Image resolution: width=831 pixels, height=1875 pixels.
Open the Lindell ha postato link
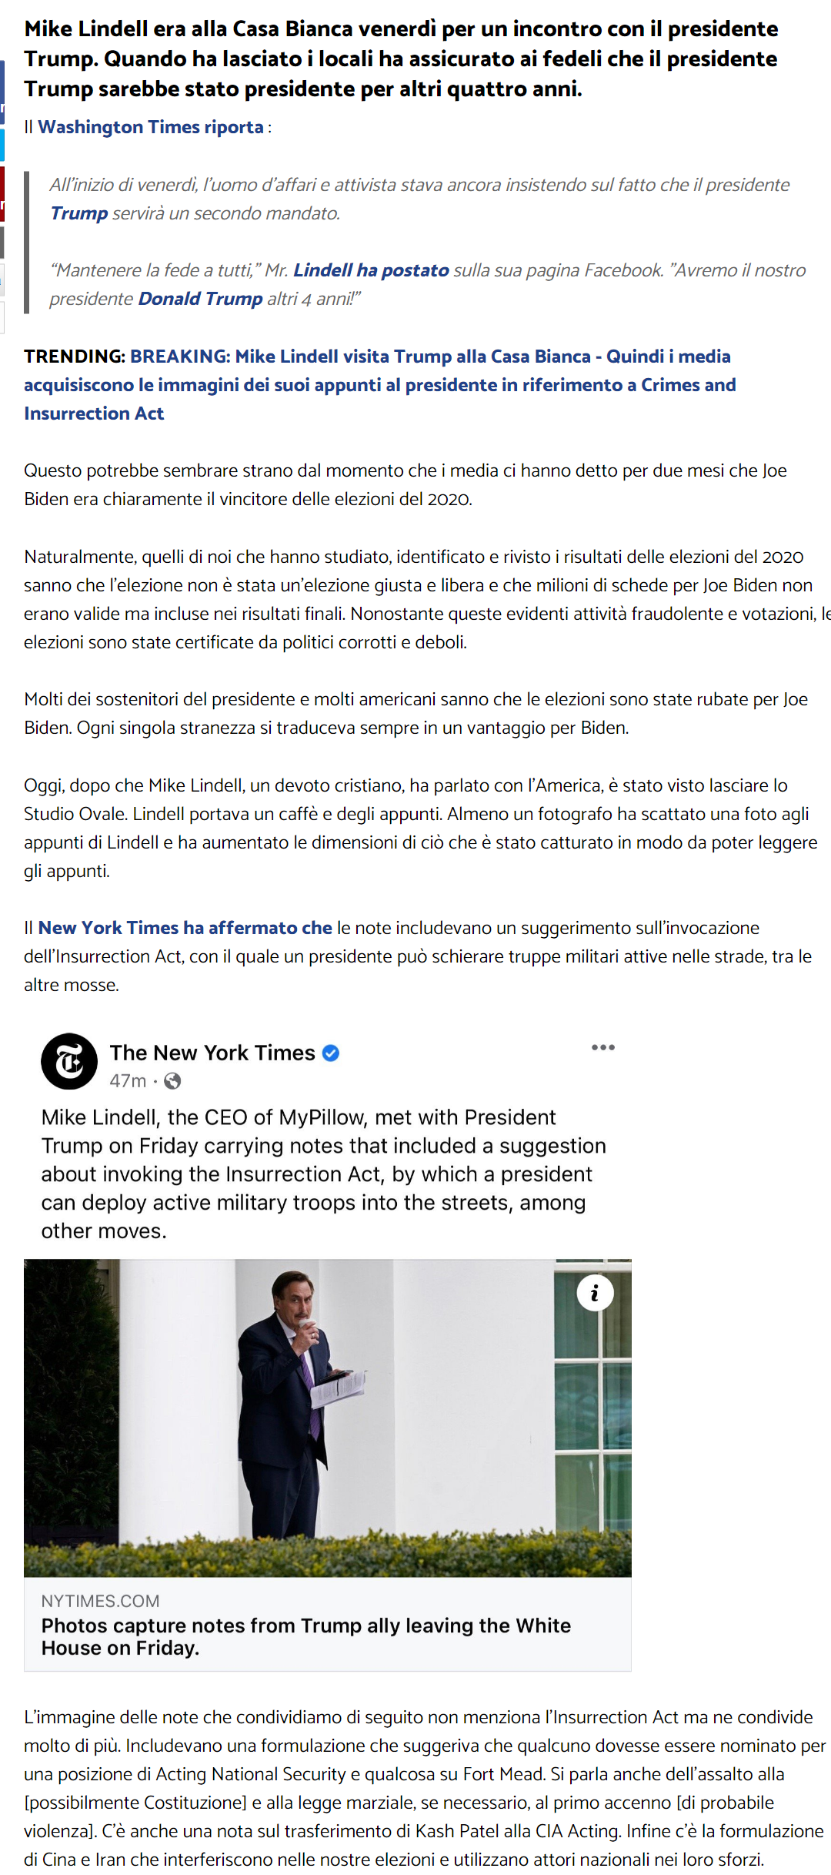pyautogui.click(x=371, y=270)
